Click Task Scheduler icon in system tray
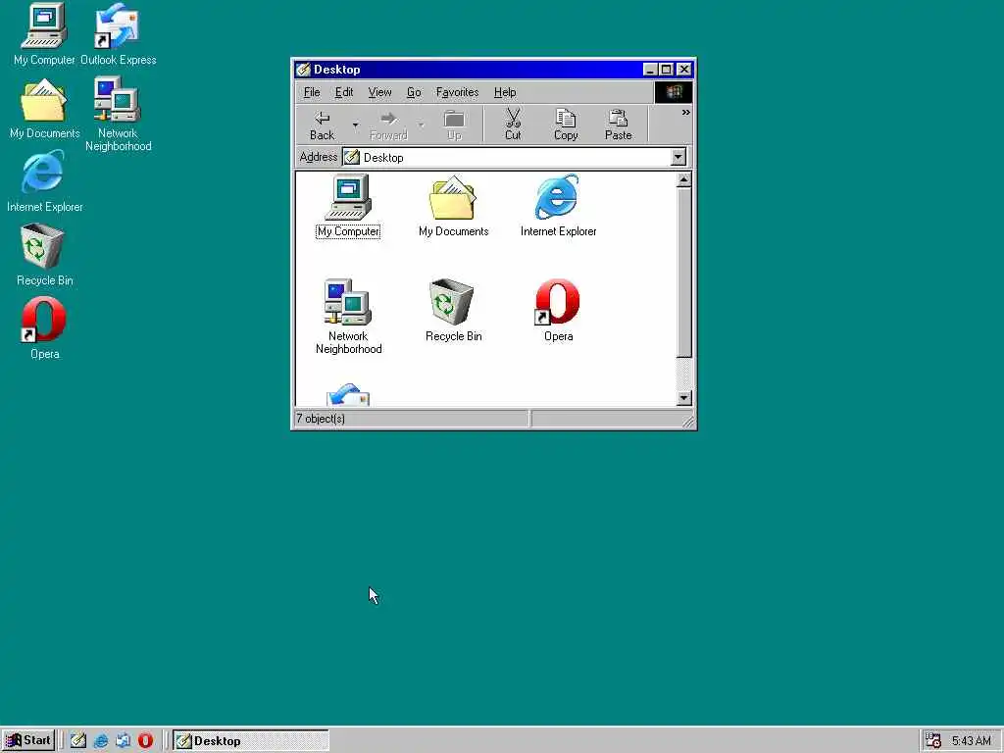 [x=933, y=741]
